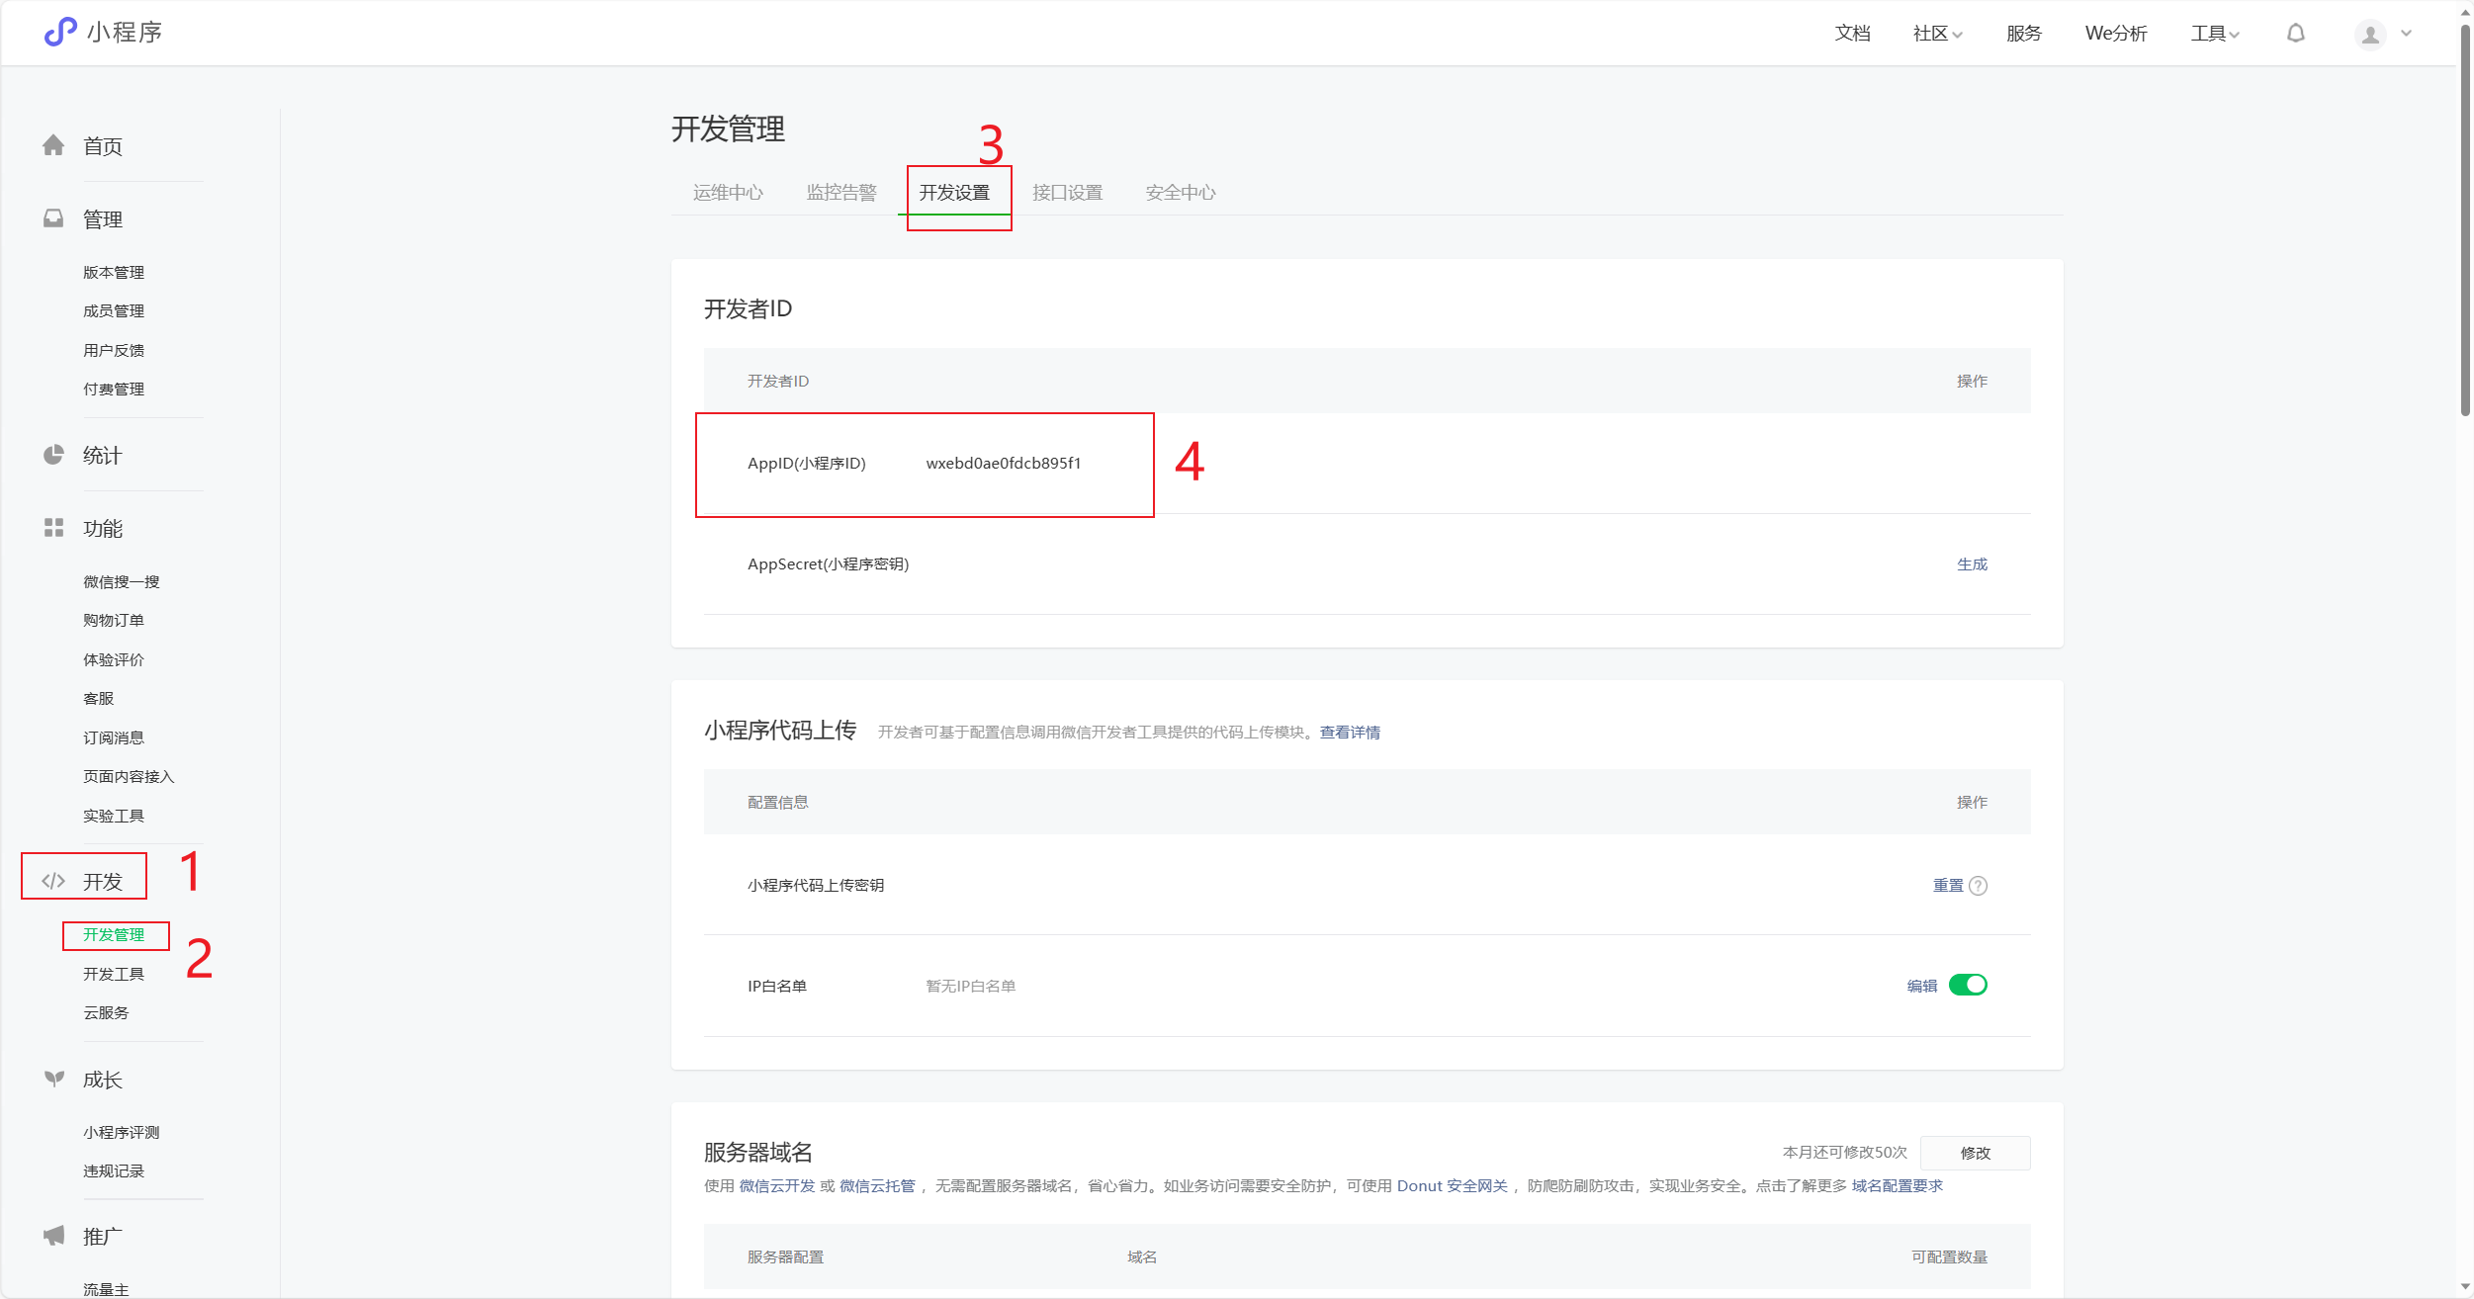The height and width of the screenshot is (1299, 2474).
Task: Open 微信搜一搜 in the sidebar
Action: tap(122, 582)
